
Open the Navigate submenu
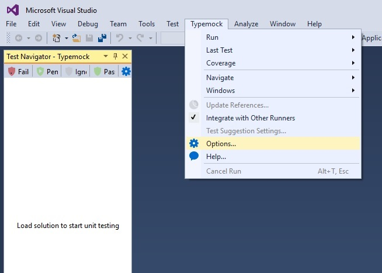220,77
